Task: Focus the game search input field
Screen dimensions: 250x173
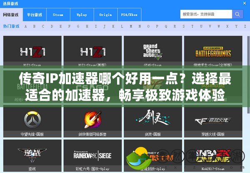Action: (206, 14)
